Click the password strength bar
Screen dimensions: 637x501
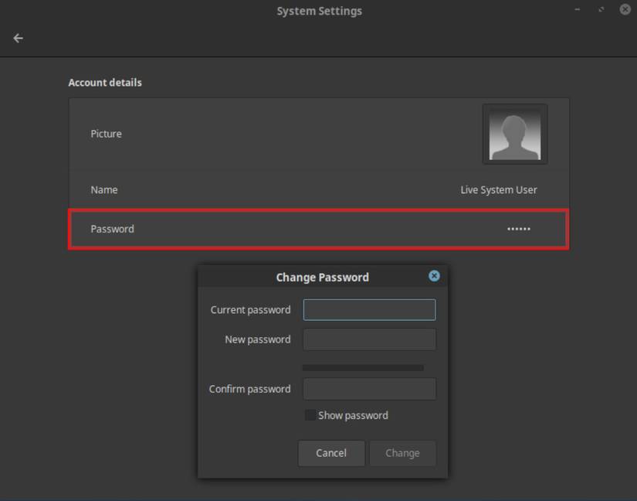coord(363,368)
